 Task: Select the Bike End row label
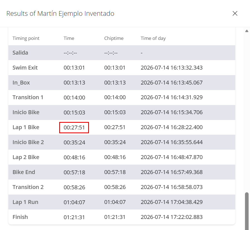24,172
